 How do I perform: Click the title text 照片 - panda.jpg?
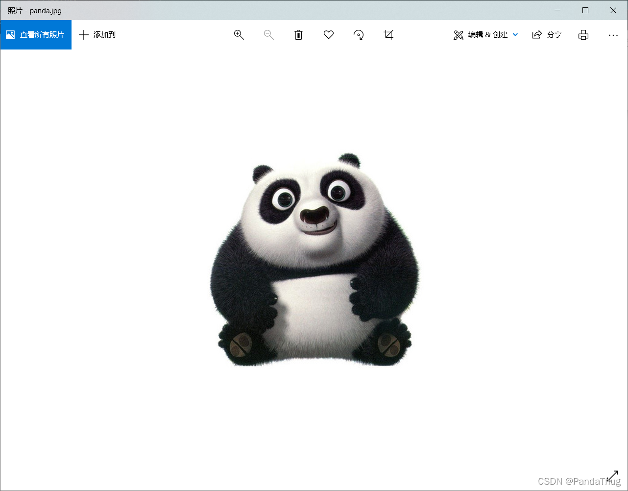point(35,10)
